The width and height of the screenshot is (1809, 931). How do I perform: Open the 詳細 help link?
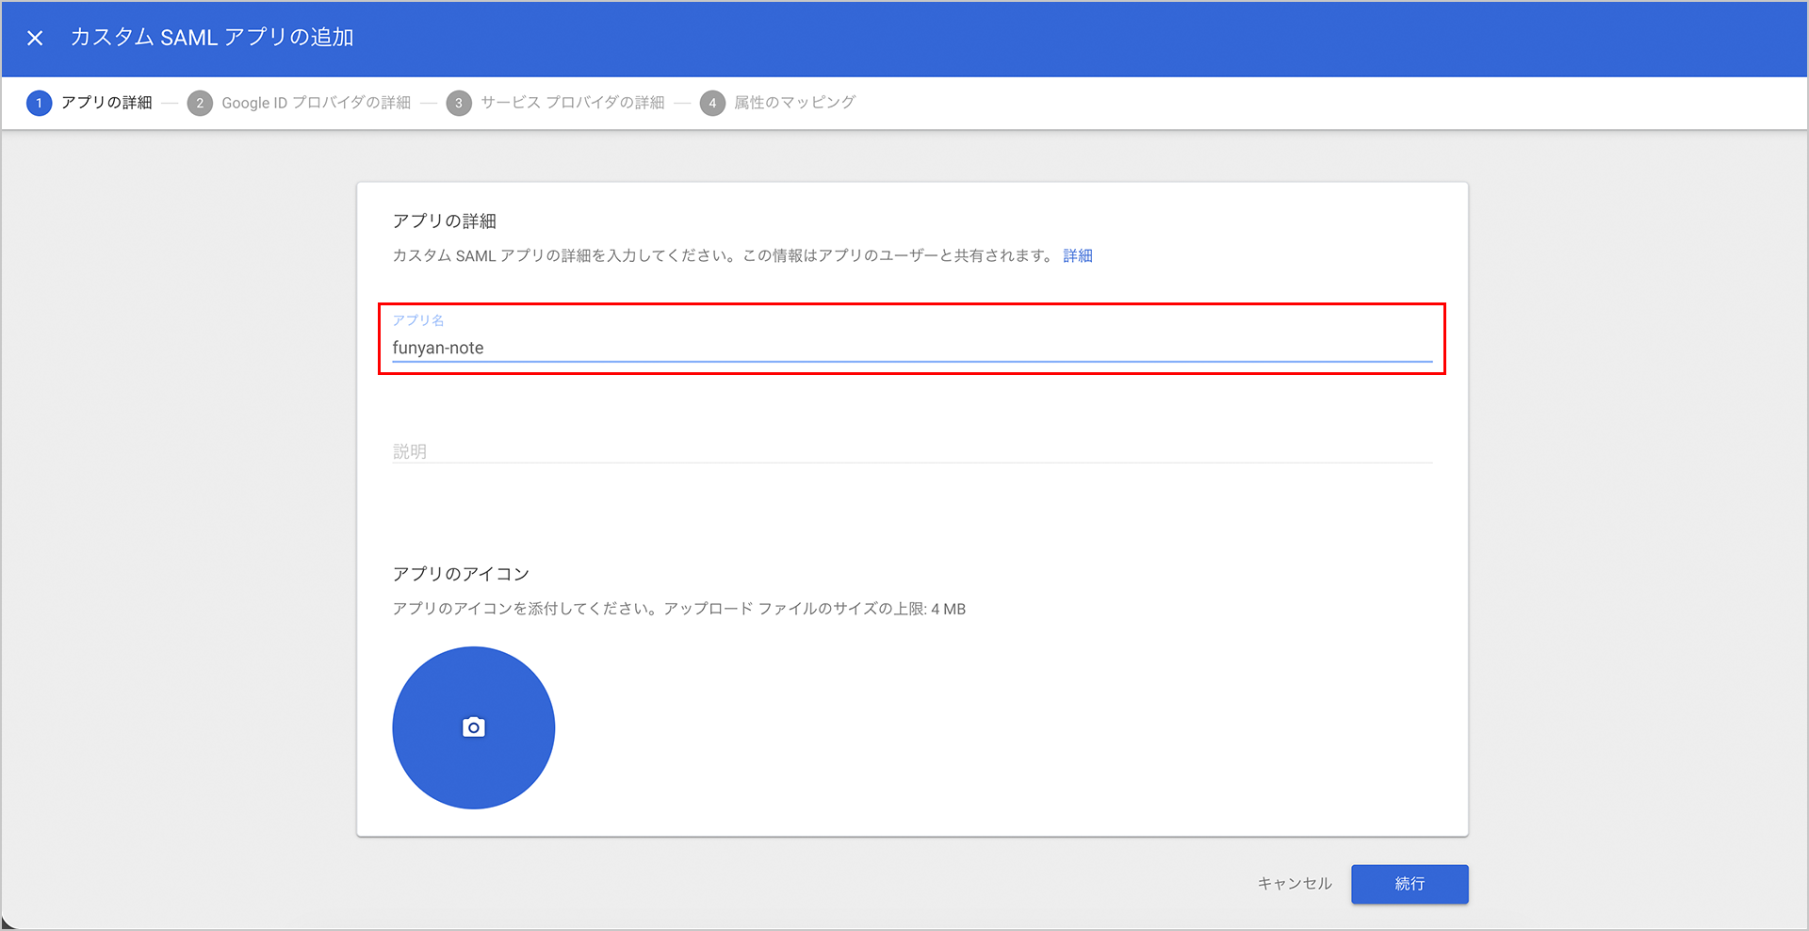(1077, 256)
